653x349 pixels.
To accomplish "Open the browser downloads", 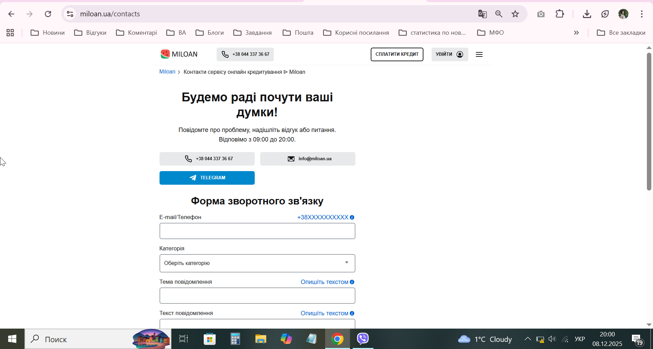I will click(587, 14).
